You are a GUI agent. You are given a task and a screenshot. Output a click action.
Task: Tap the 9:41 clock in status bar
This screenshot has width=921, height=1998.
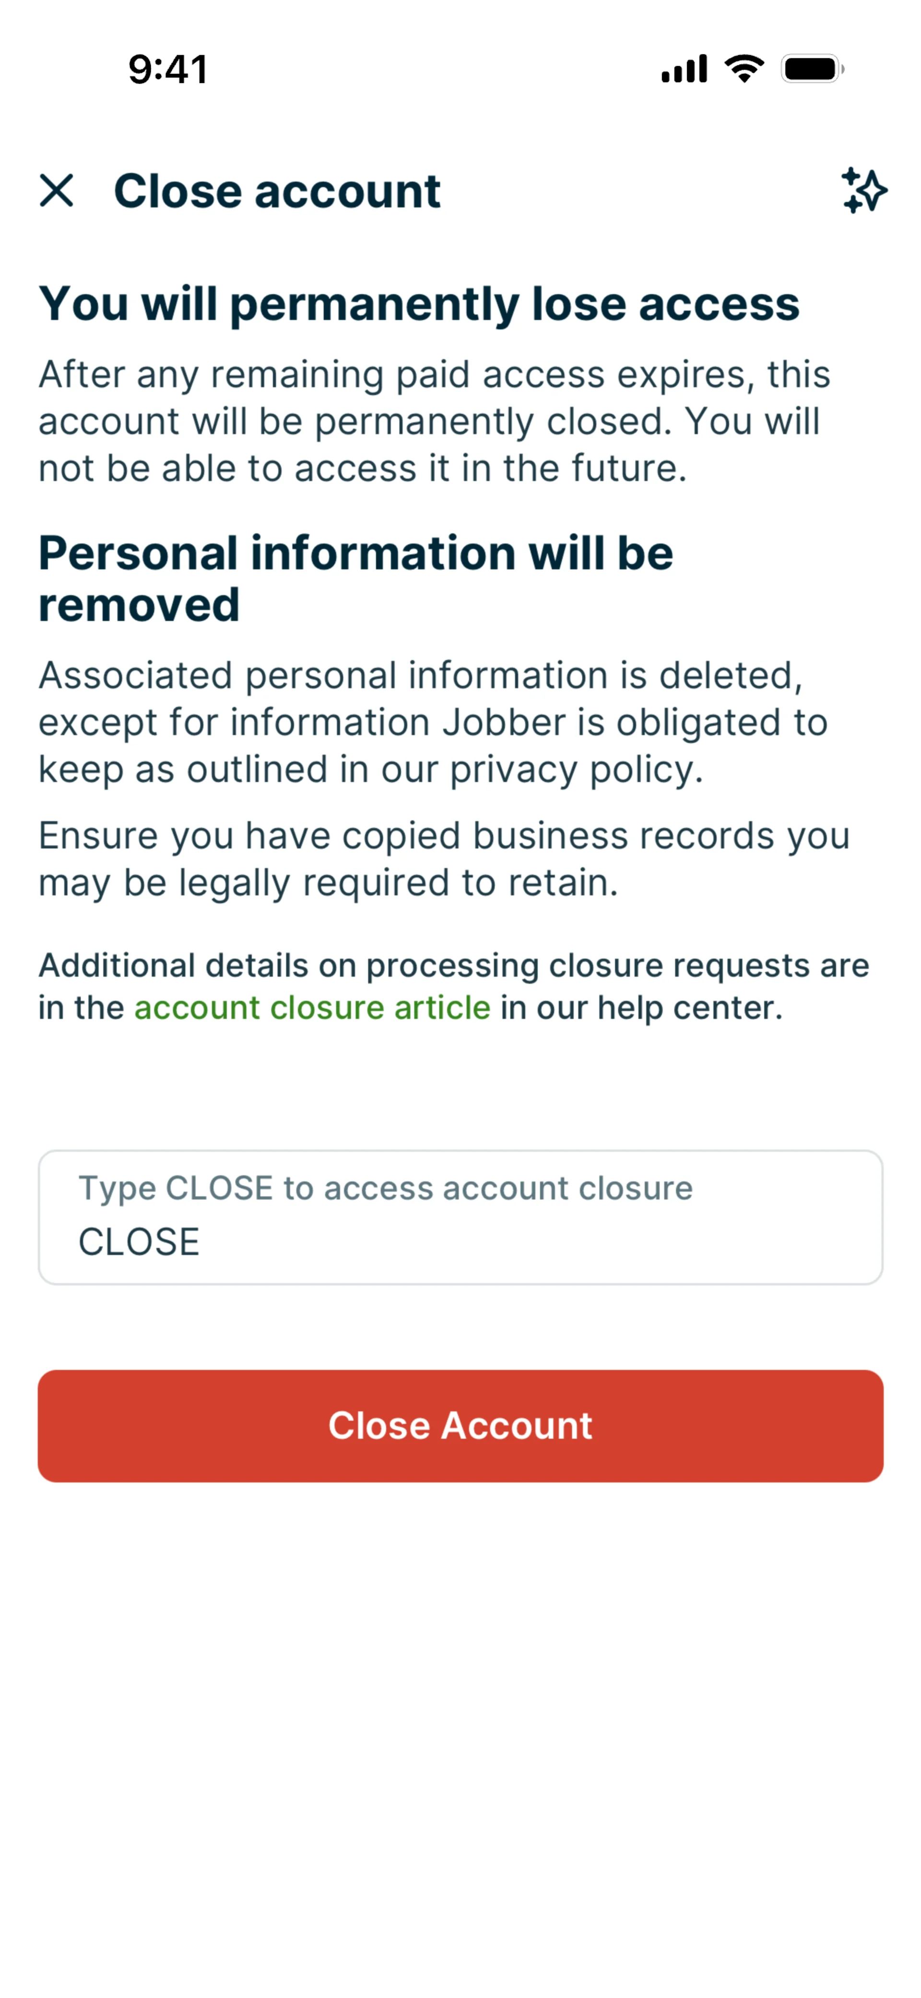(x=168, y=69)
